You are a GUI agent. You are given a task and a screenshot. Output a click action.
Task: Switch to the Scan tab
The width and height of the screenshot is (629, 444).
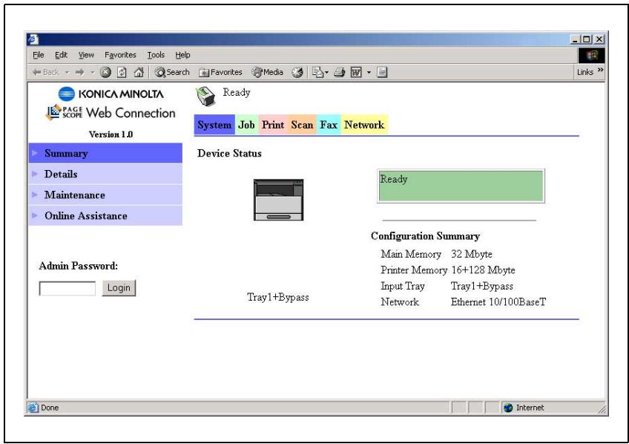302,125
